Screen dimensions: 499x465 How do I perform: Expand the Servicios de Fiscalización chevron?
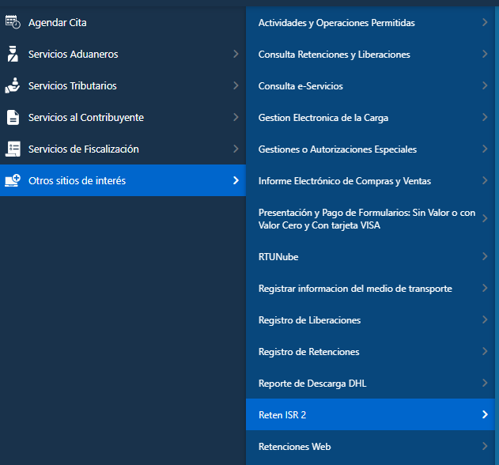point(236,149)
